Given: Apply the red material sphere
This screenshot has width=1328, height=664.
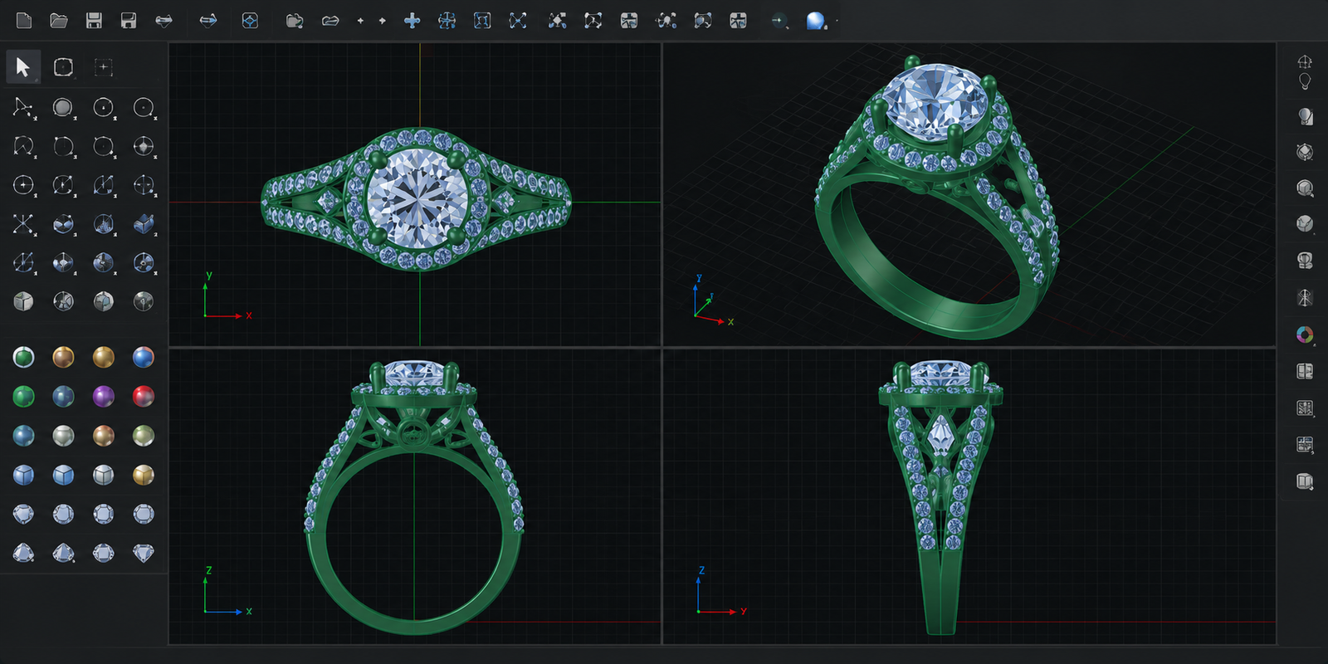Looking at the screenshot, I should [x=144, y=396].
